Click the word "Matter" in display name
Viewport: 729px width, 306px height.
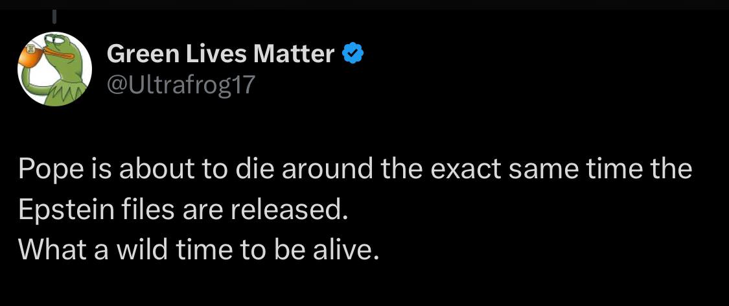click(294, 54)
